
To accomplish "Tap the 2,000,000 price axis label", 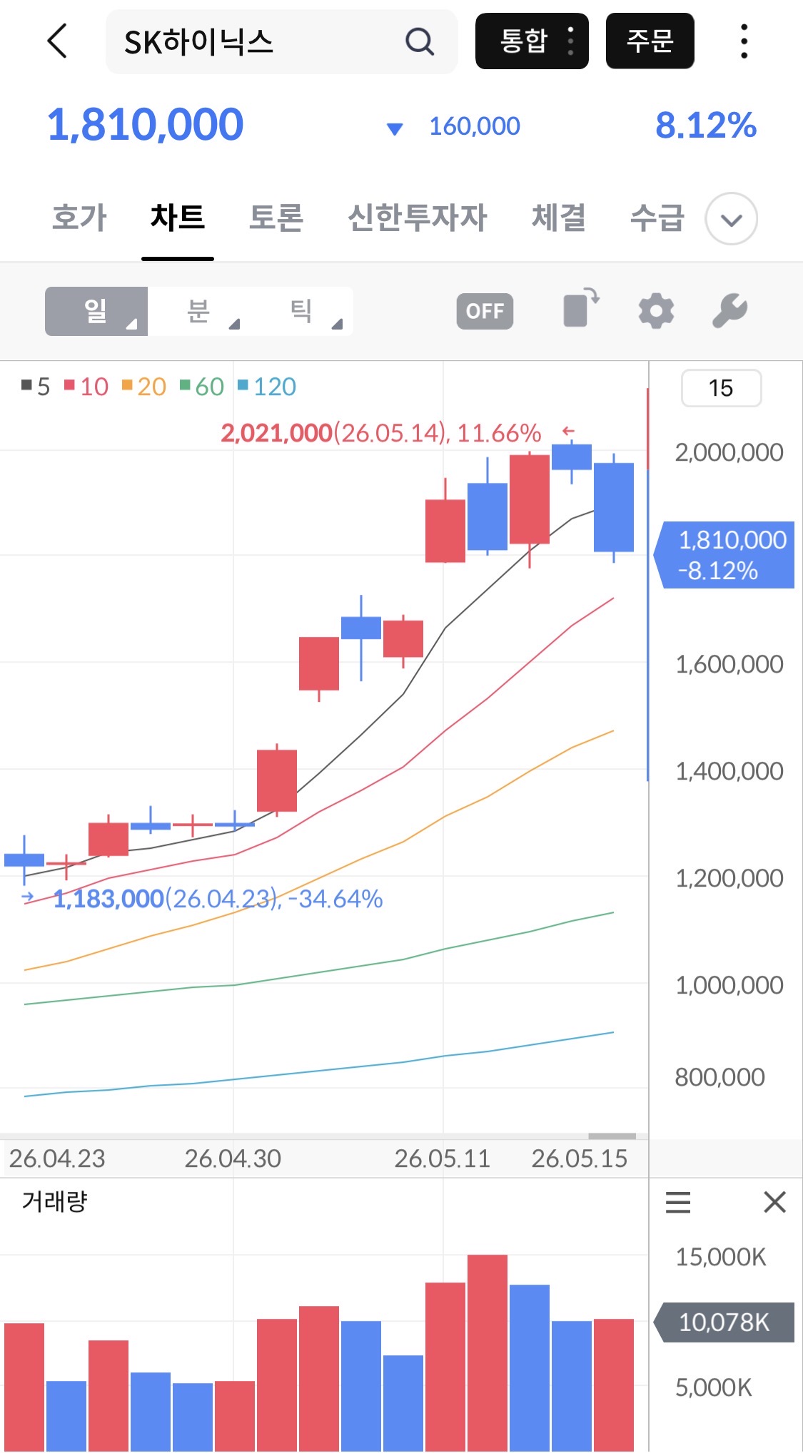I will [x=729, y=452].
